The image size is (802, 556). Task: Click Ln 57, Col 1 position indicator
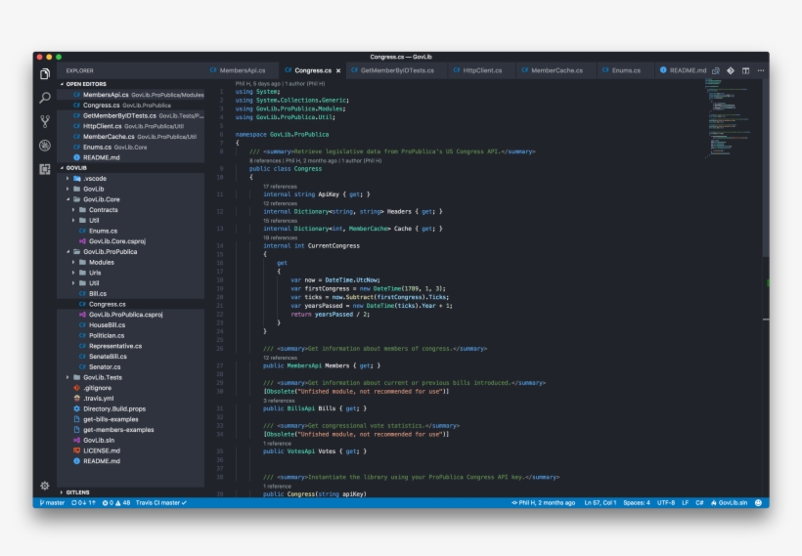[601, 503]
